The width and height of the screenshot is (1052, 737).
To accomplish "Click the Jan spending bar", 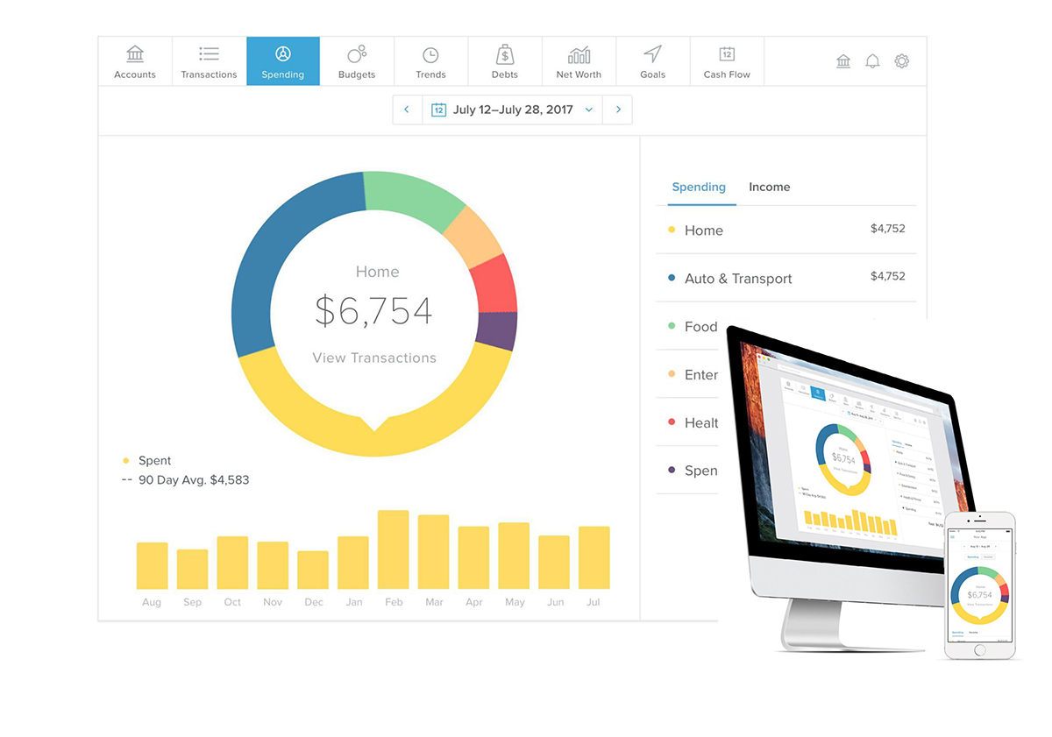I will [353, 563].
